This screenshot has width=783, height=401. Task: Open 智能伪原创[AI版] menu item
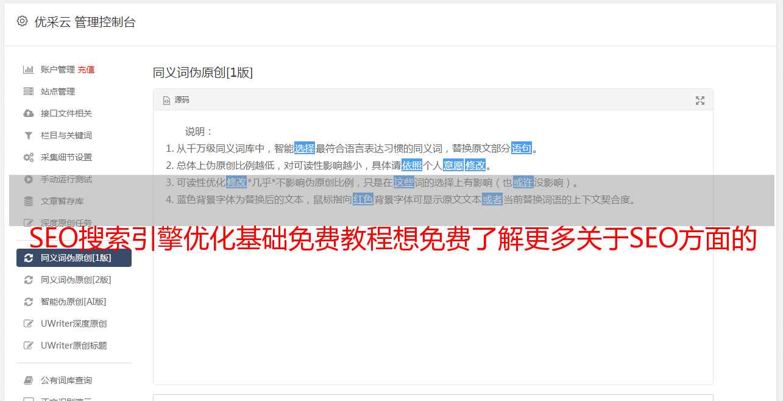(x=74, y=302)
